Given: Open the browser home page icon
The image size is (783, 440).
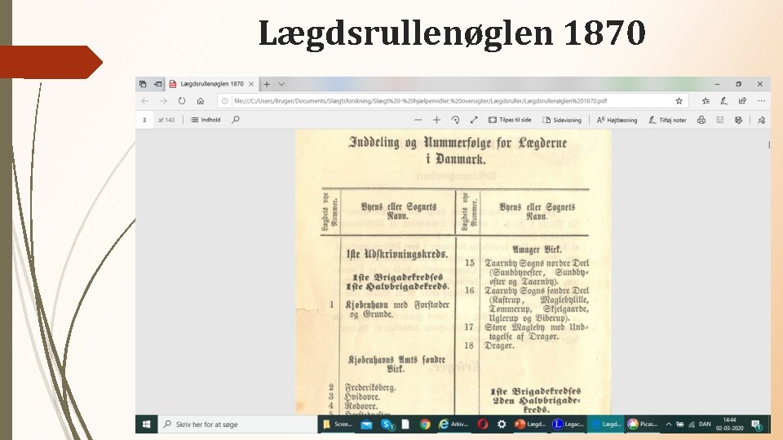Looking at the screenshot, I should pyautogui.click(x=201, y=101).
